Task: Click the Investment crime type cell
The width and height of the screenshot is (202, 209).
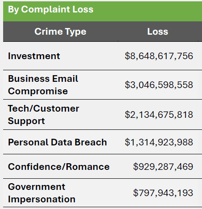Action: pos(34,56)
